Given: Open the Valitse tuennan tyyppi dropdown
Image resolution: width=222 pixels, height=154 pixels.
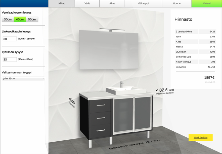Looking at the screenshot, I should click(x=23, y=78).
